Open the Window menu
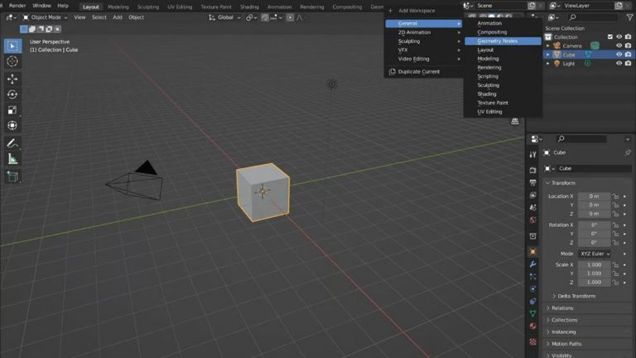 41,6
